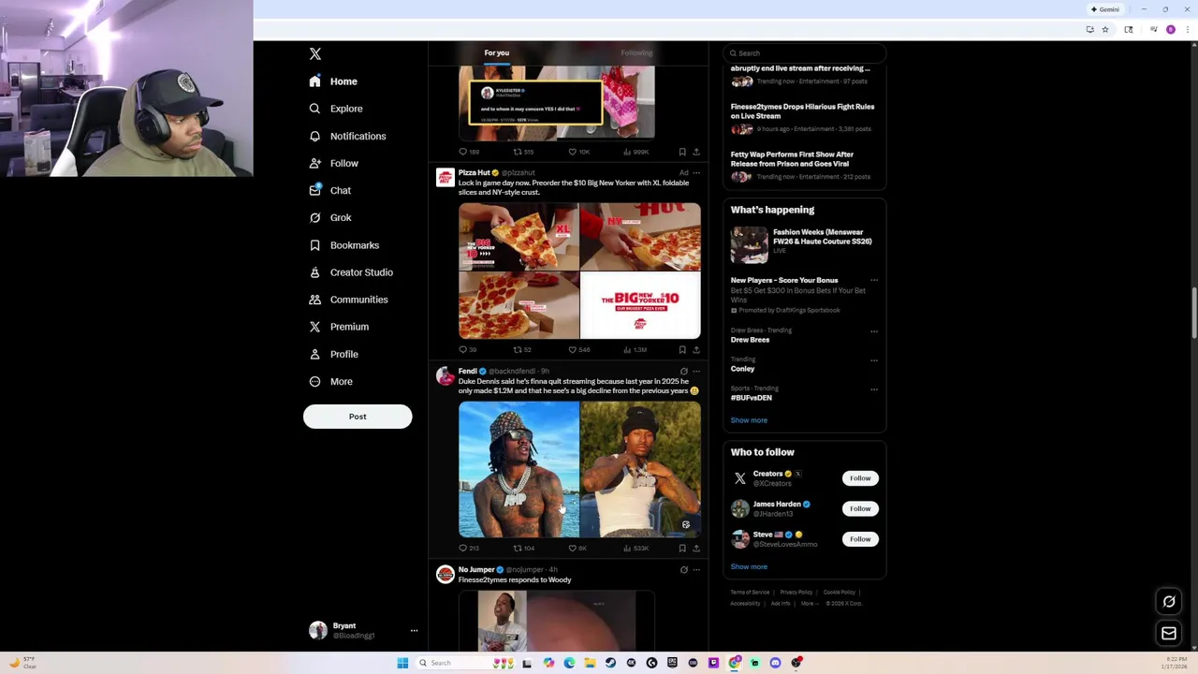Click the white Post button
The height and width of the screenshot is (674, 1198).
click(x=358, y=417)
